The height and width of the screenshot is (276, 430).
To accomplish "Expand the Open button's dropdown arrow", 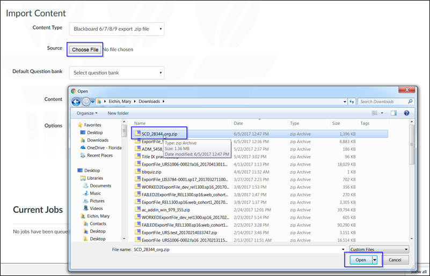I will tap(375, 260).
